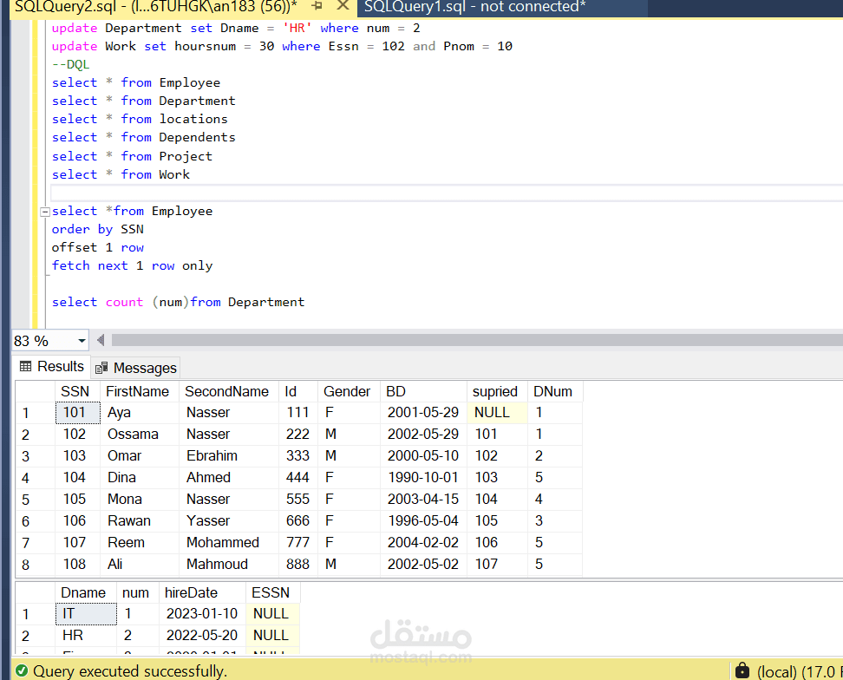Click the green query success status icon
The width and height of the screenshot is (843, 680).
click(22, 670)
